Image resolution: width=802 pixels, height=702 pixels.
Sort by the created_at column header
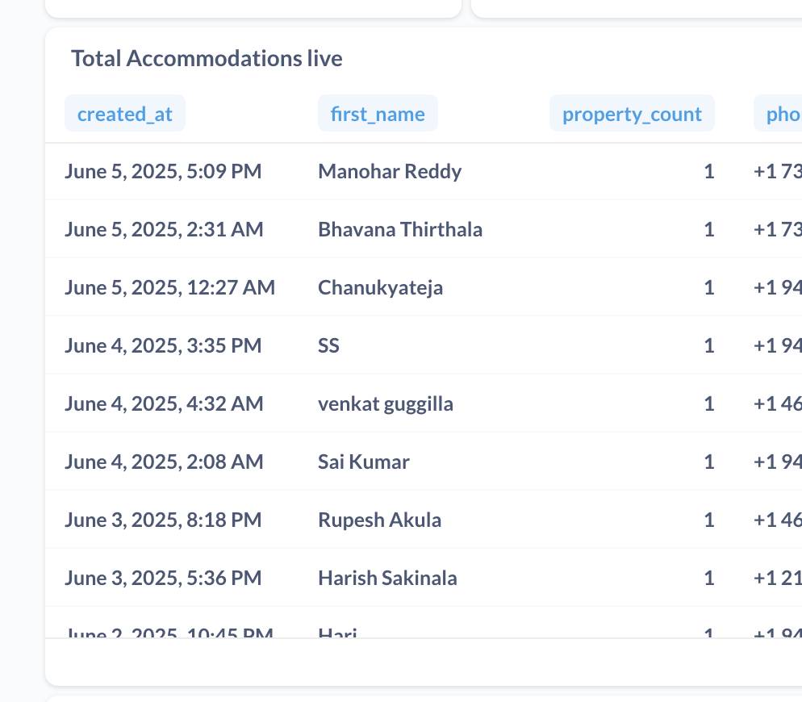125,114
